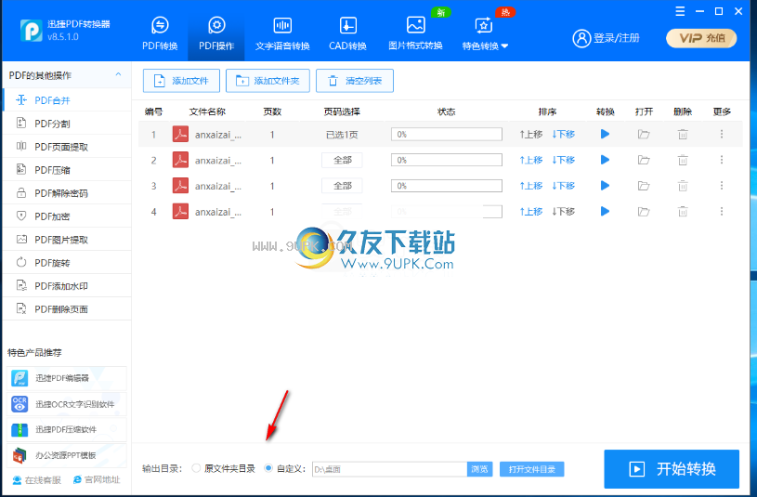Viewport: 757px width, 497px height.
Task: Open more options for row 2
Action: coord(722,160)
